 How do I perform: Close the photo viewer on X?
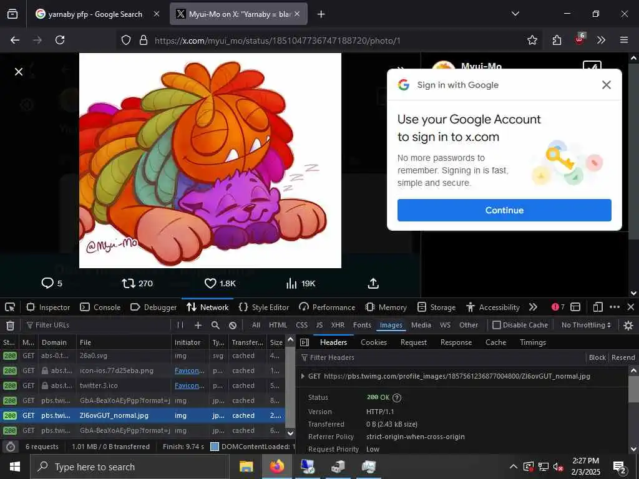[x=19, y=72]
